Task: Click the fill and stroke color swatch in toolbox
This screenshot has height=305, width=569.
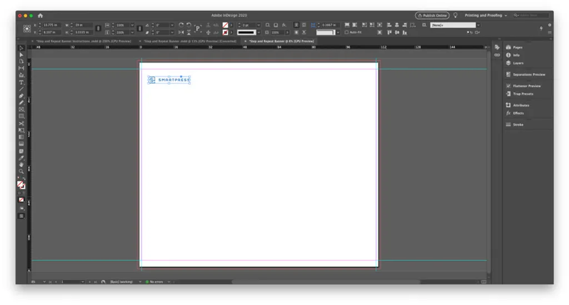Action: [21, 184]
